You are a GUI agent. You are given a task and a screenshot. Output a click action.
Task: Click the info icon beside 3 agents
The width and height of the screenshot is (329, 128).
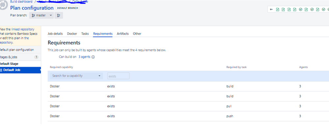click(x=93, y=57)
